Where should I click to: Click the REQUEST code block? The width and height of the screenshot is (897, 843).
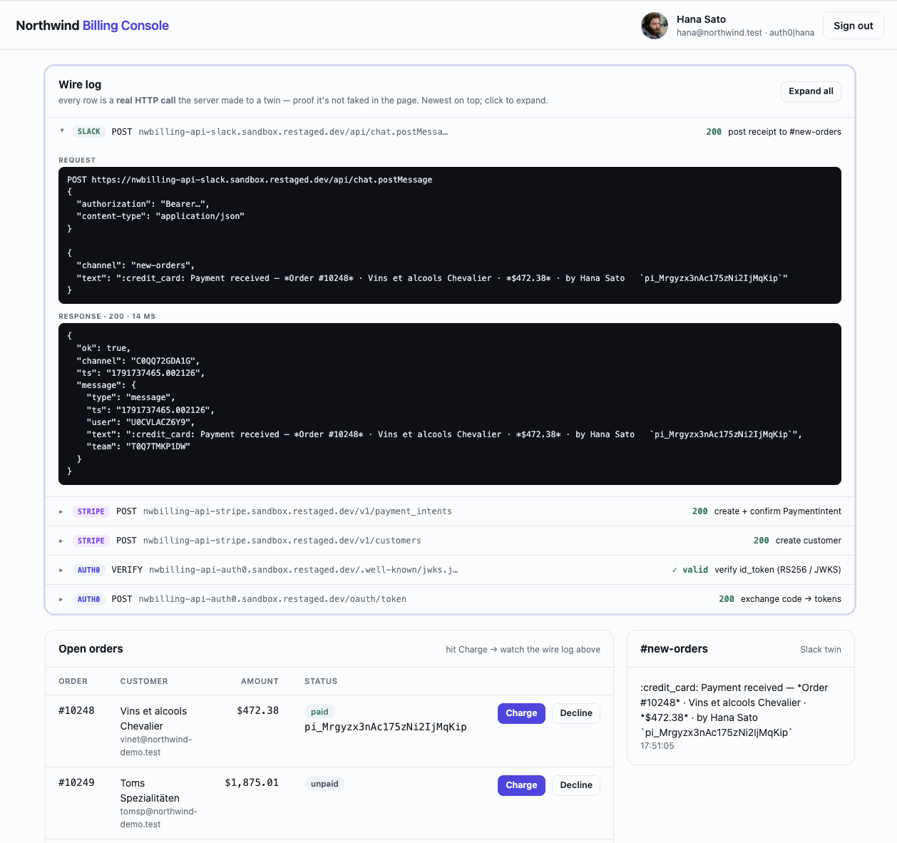coord(450,235)
